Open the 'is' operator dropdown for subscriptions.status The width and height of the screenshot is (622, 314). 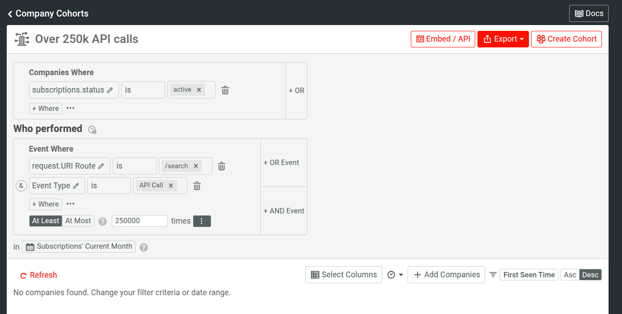pos(143,89)
